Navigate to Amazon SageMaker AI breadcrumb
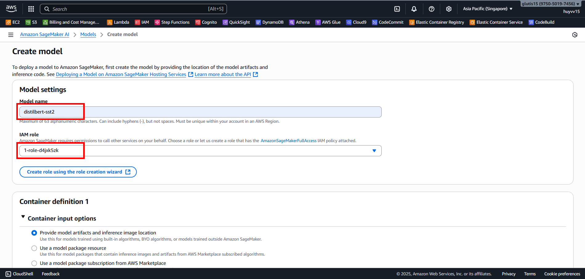This screenshot has width=585, height=279. pos(45,34)
